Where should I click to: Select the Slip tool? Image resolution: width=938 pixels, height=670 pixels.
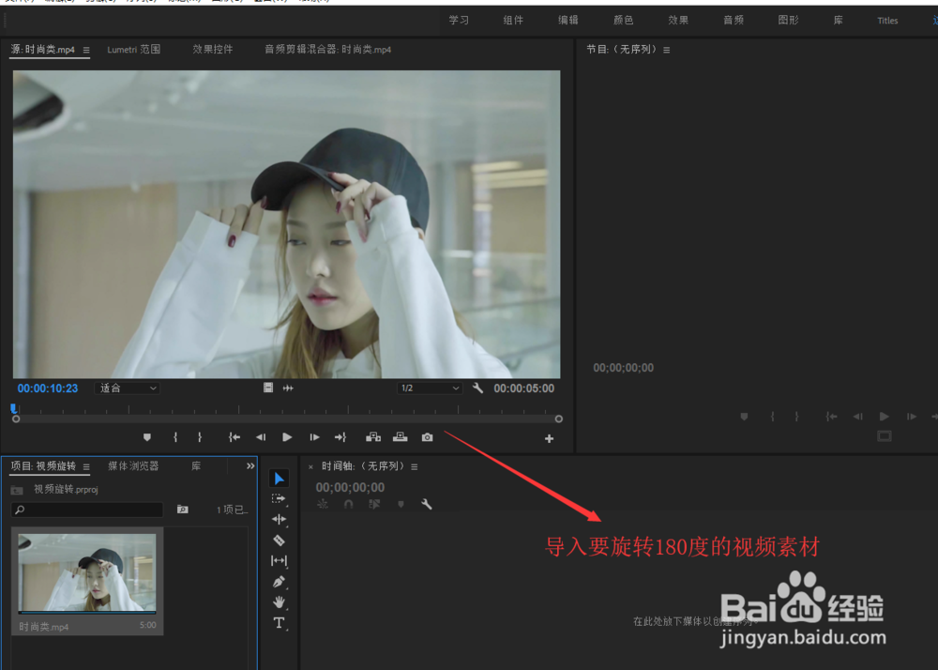tap(279, 560)
